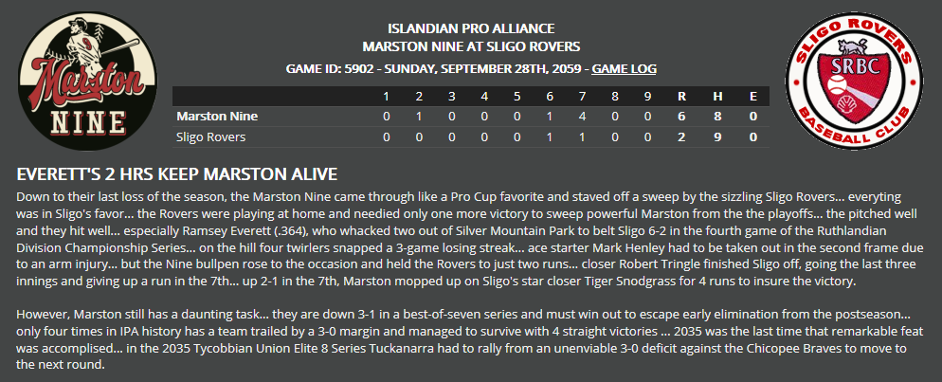Click the 'Everett's 2 HRs Keep Marston Alive' headline

pos(178,175)
